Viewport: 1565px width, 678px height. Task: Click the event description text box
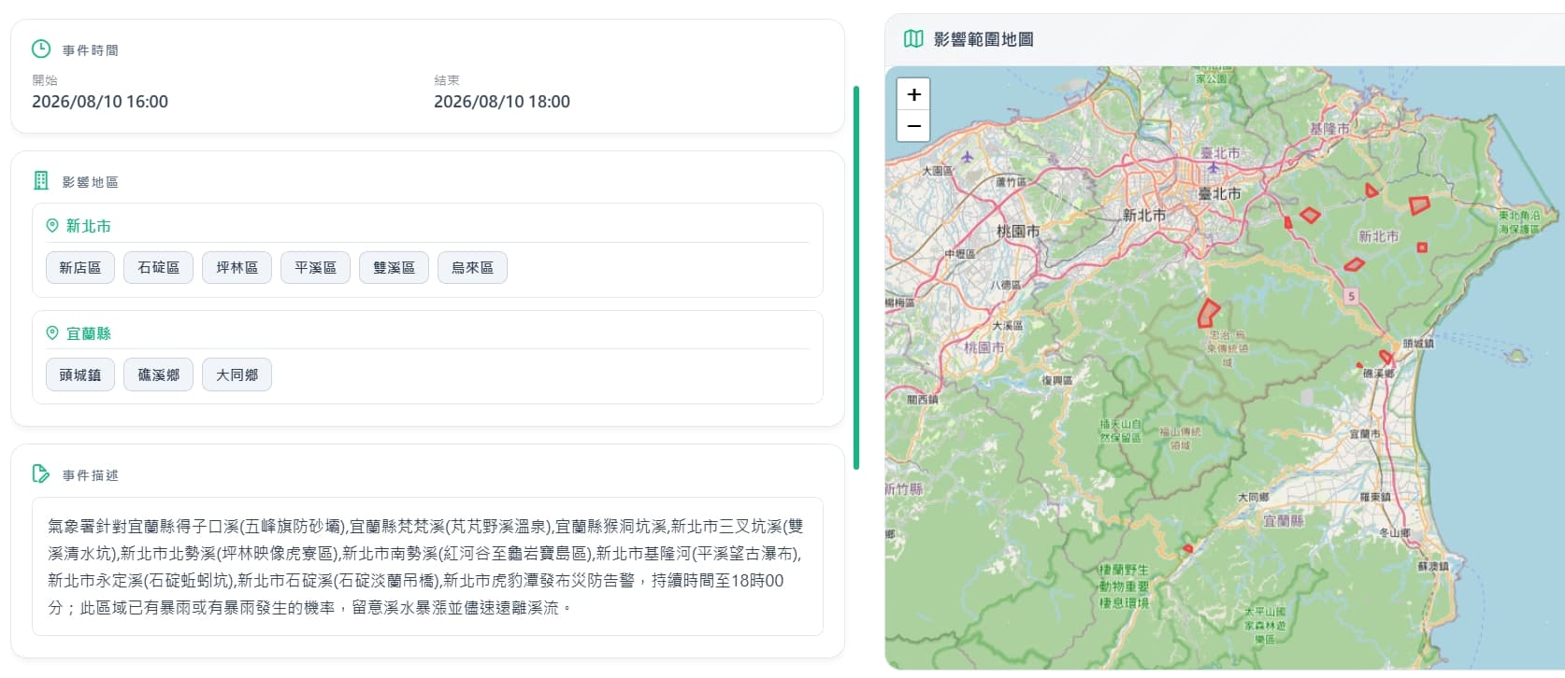[427, 567]
